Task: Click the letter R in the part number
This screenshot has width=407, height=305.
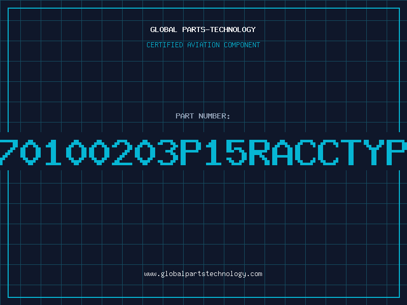Action: [x=259, y=152]
